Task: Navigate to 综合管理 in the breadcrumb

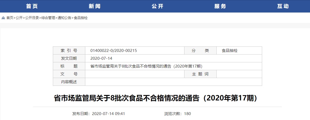Action: coord(48,18)
